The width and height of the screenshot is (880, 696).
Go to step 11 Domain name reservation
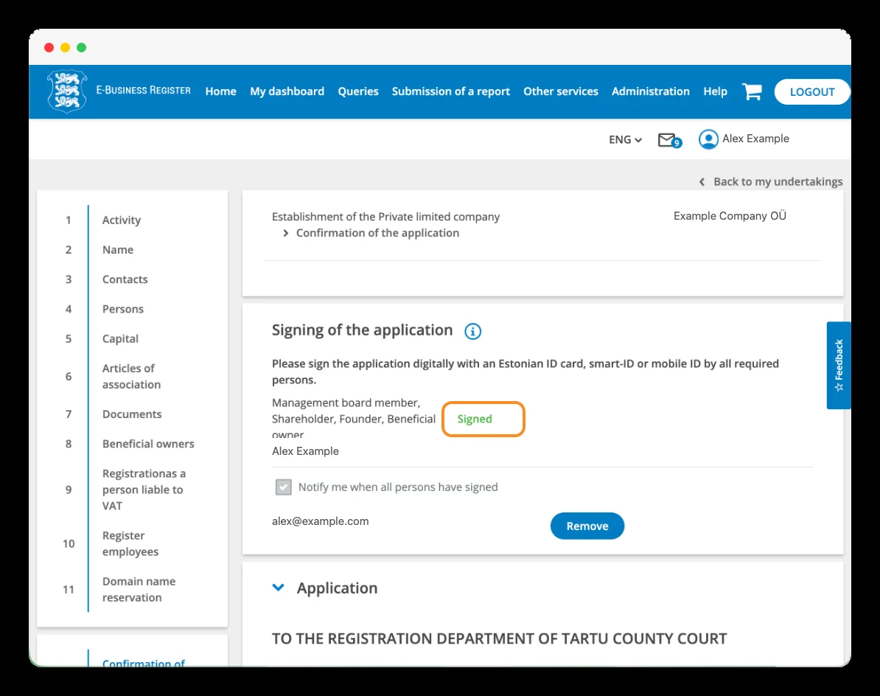point(139,589)
